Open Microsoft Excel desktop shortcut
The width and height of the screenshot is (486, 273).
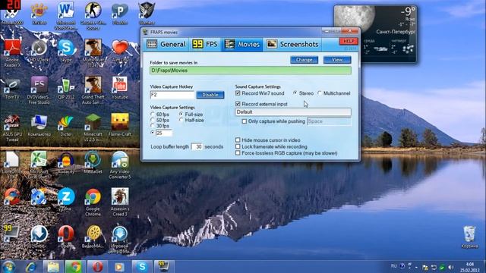pyautogui.click(x=39, y=165)
